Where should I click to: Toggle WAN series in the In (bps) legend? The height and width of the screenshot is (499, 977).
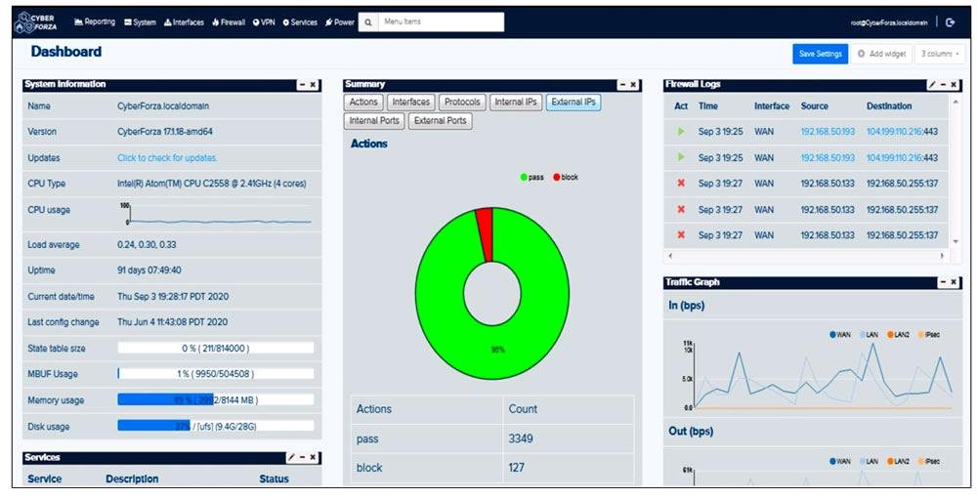pyautogui.click(x=840, y=335)
